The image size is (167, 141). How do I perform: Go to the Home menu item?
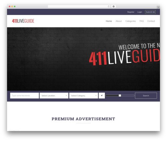[x=109, y=21]
